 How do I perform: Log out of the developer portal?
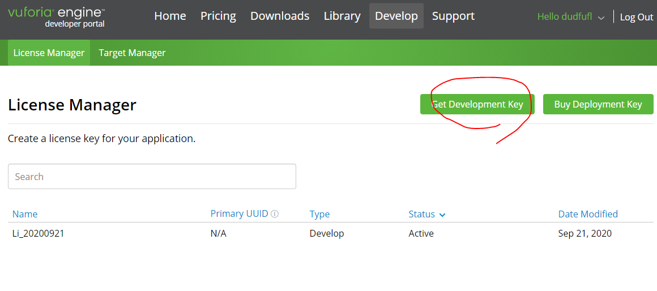point(637,17)
